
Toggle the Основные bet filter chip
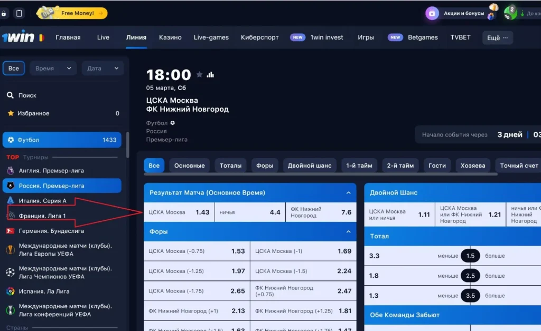tap(189, 166)
